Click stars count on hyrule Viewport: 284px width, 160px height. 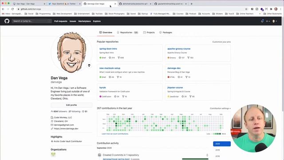[x=116, y=96]
